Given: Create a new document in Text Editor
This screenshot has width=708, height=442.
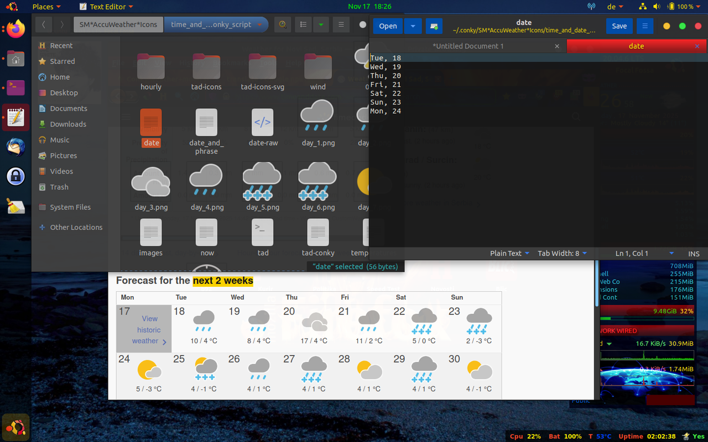Looking at the screenshot, I should point(434,26).
